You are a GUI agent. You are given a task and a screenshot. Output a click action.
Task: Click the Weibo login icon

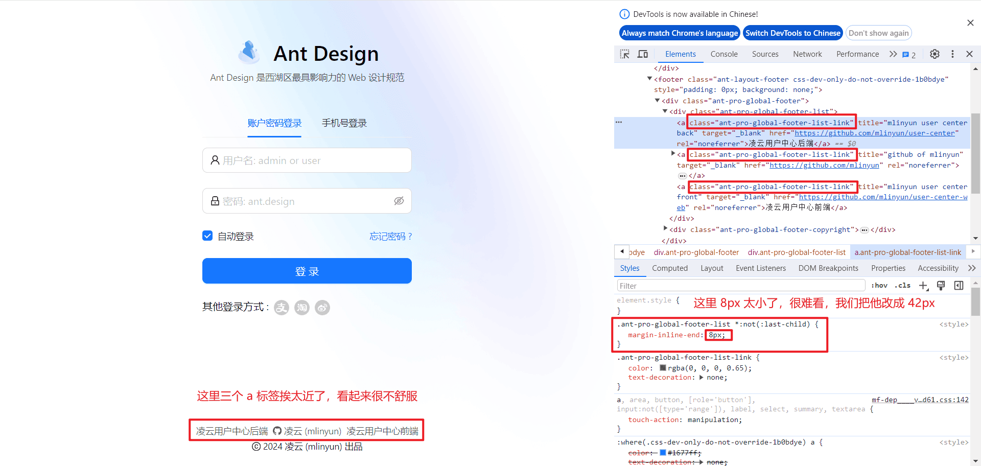click(x=322, y=308)
